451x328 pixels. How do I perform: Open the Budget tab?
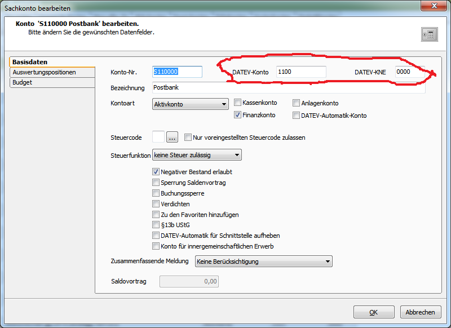(x=23, y=82)
